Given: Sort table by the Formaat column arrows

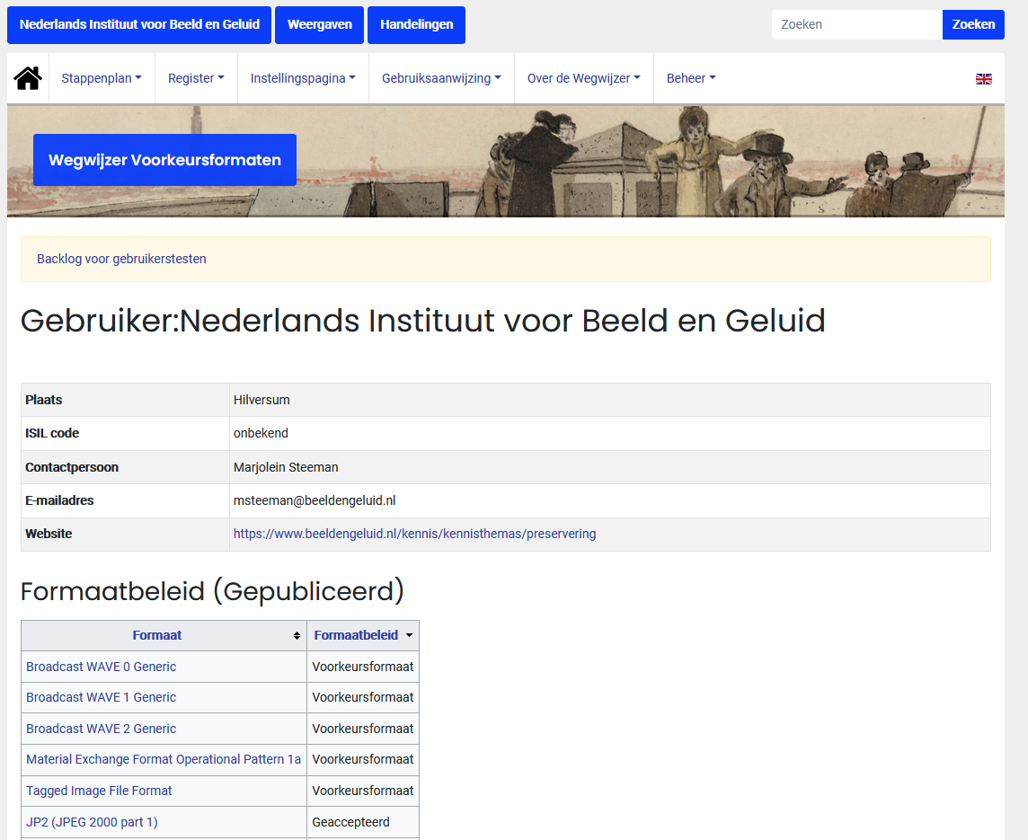Looking at the screenshot, I should pos(297,635).
